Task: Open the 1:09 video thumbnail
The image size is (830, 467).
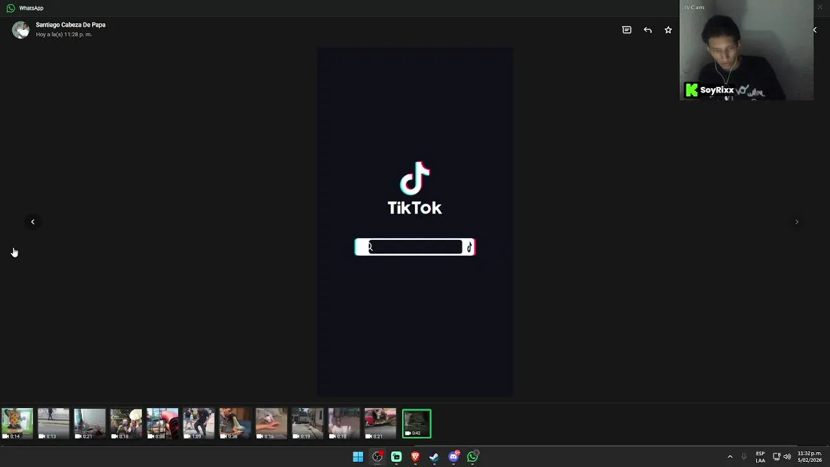Action: coord(198,424)
